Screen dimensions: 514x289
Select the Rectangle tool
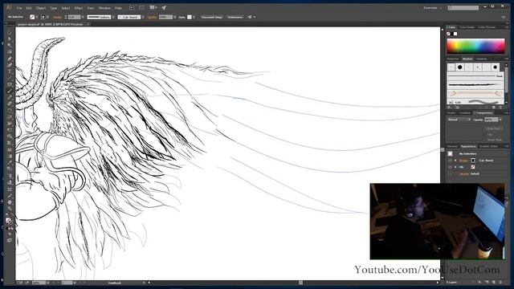pyautogui.click(x=10, y=84)
